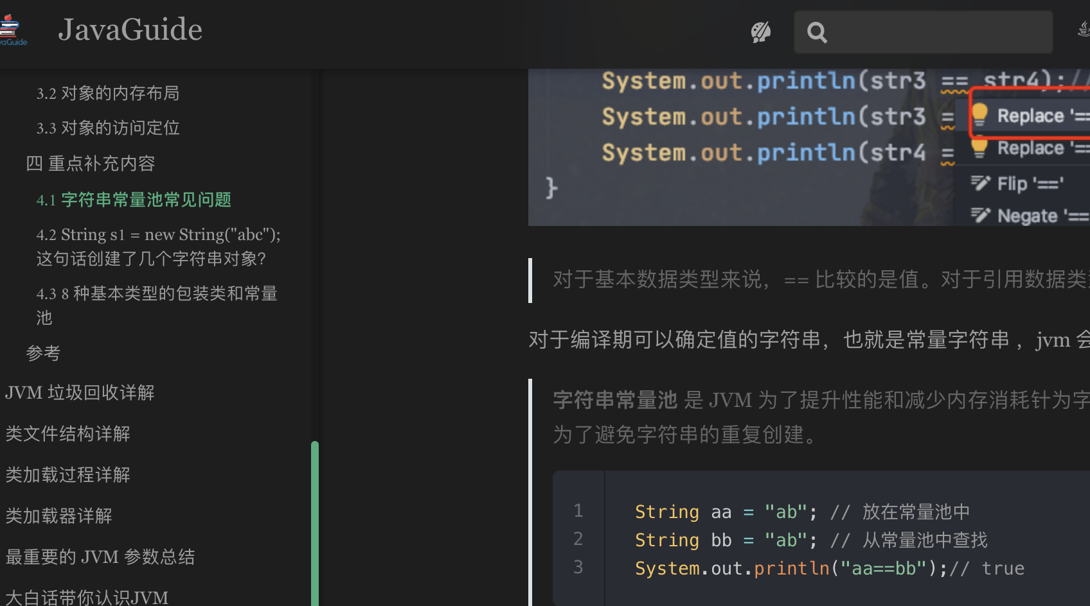Open "大白话带你认识JVM"
This screenshot has width=1090, height=606.
pos(87,595)
